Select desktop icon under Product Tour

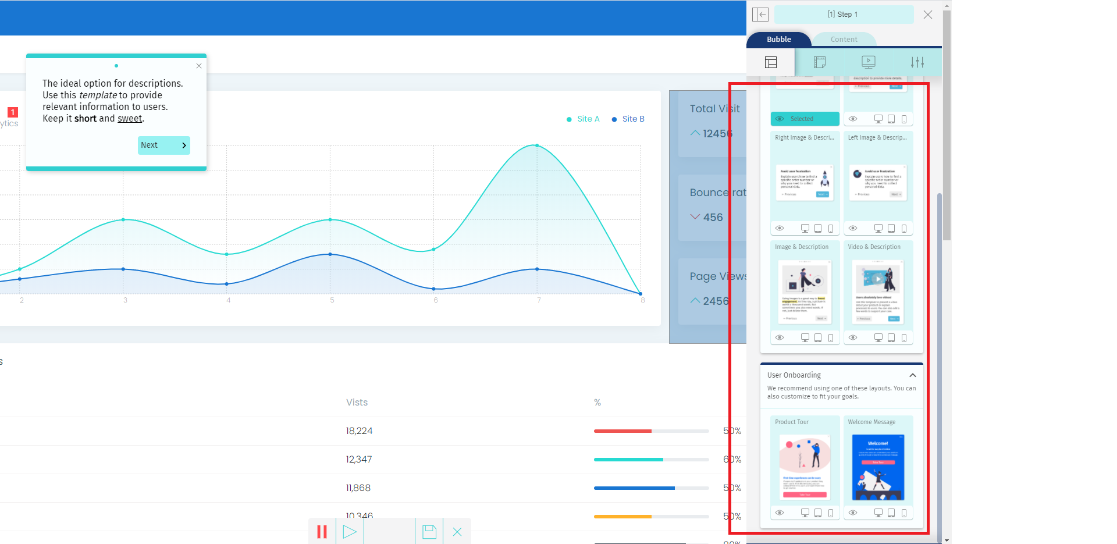tap(805, 513)
